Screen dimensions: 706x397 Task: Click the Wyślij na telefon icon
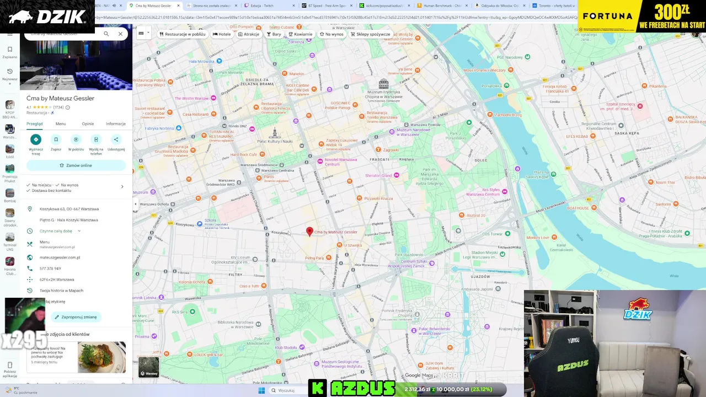pos(96,140)
